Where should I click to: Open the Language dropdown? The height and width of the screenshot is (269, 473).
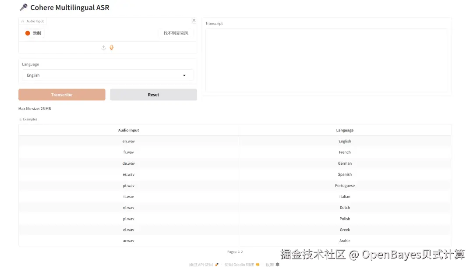(107, 75)
